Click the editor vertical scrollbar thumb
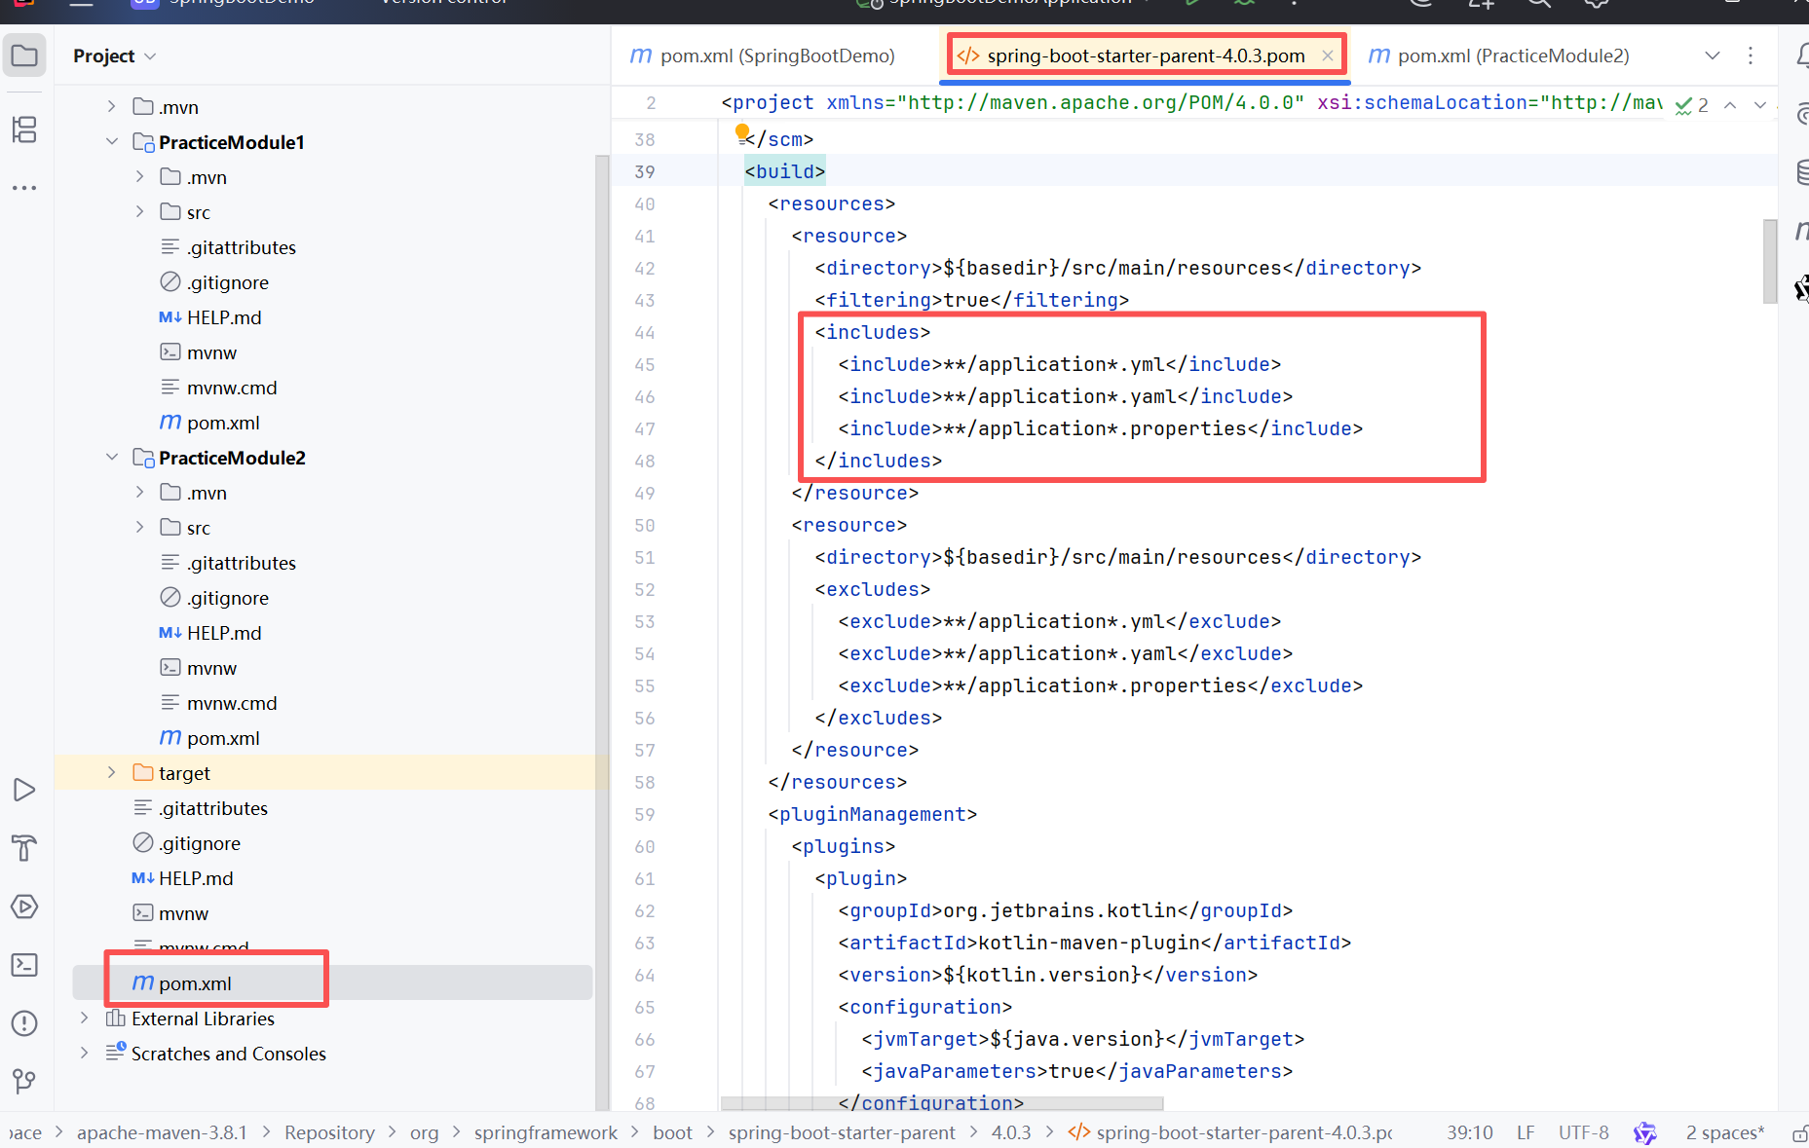The image size is (1809, 1148). (1769, 261)
